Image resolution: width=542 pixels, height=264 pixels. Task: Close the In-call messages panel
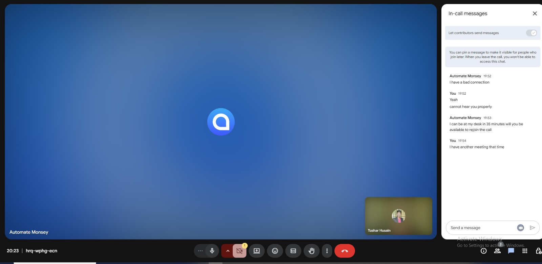click(535, 14)
